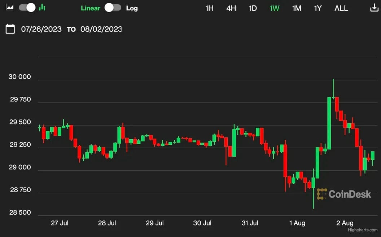Choose the 1Y time range

point(317,8)
